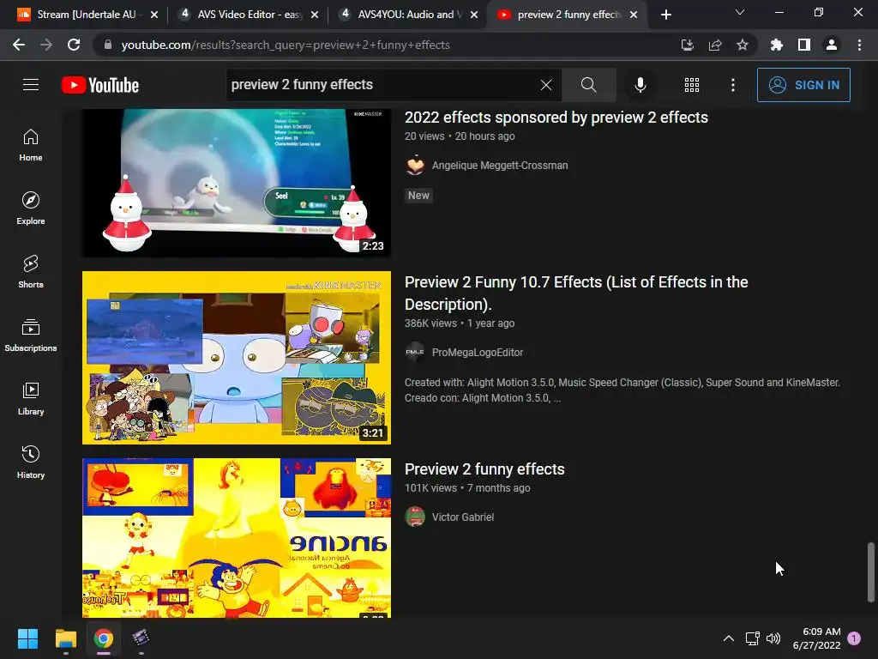The height and width of the screenshot is (659, 878).
Task: Click ProMegaLogoEditor channel avatar
Action: 415,353
